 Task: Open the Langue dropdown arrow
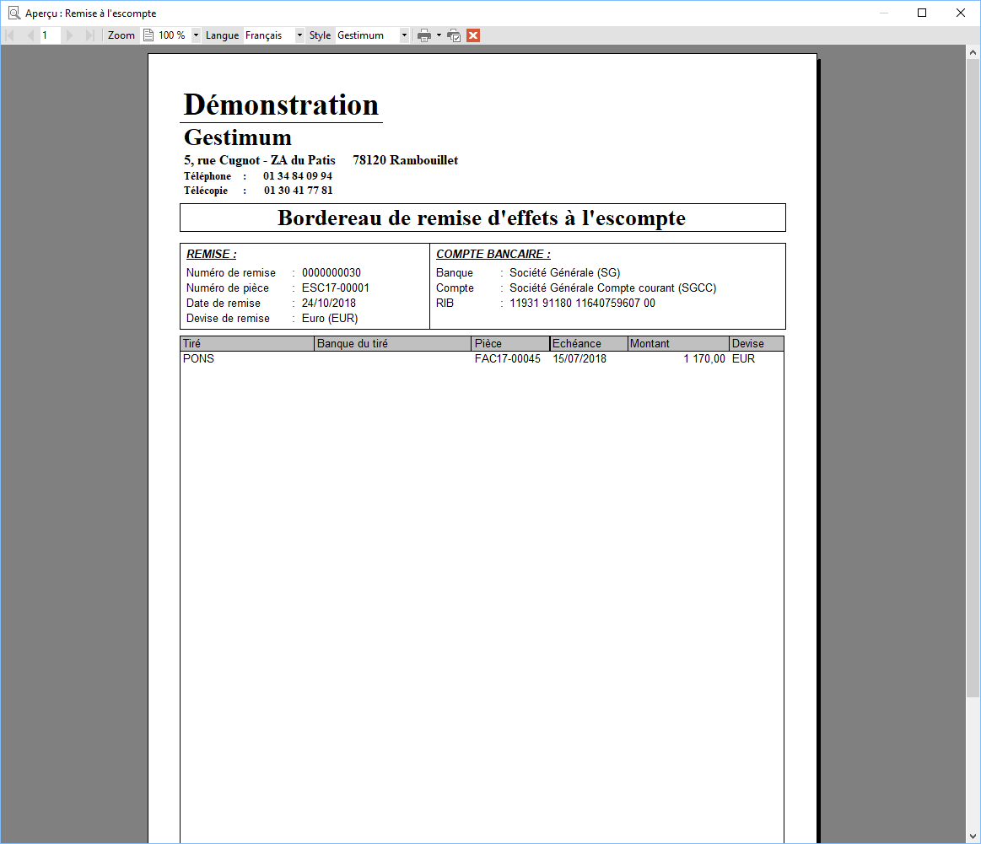coord(299,35)
